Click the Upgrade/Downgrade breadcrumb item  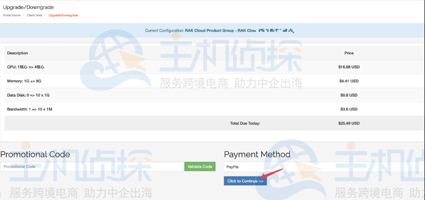[x=63, y=15]
